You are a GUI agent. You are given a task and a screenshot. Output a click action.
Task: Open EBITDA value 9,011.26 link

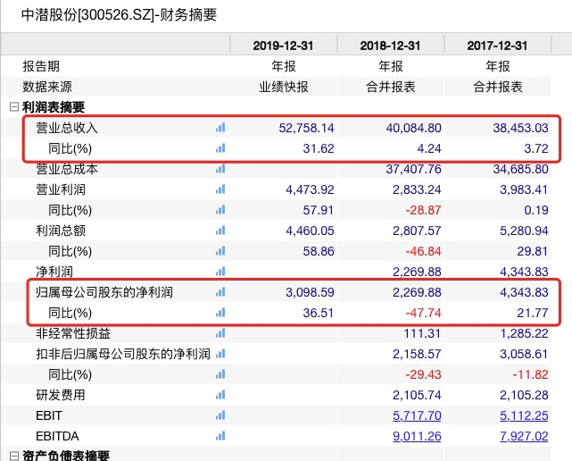tap(417, 436)
